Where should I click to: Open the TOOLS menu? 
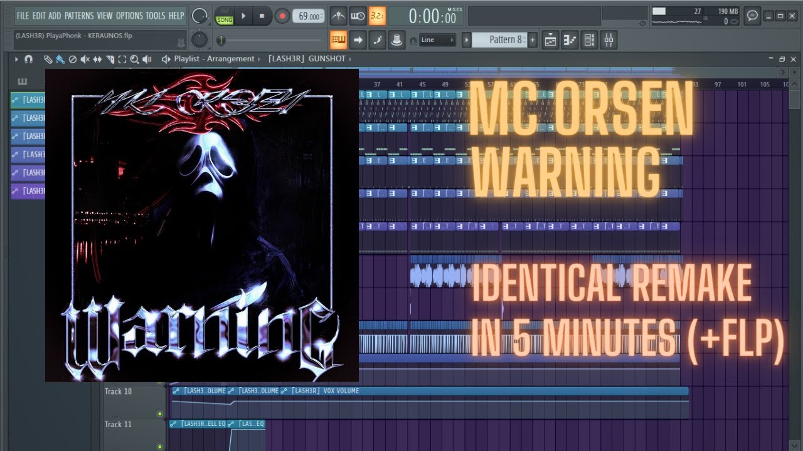pyautogui.click(x=156, y=16)
